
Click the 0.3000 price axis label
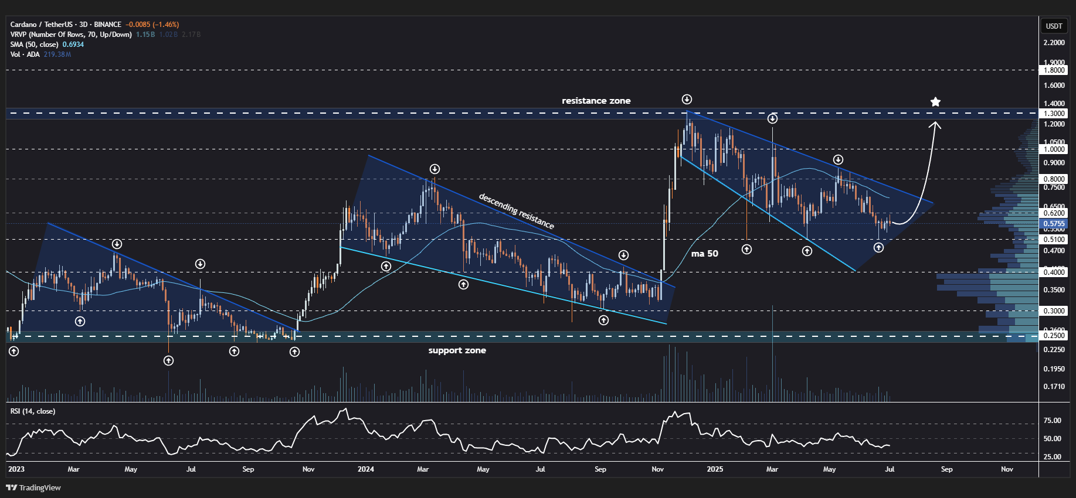[x=1054, y=311]
